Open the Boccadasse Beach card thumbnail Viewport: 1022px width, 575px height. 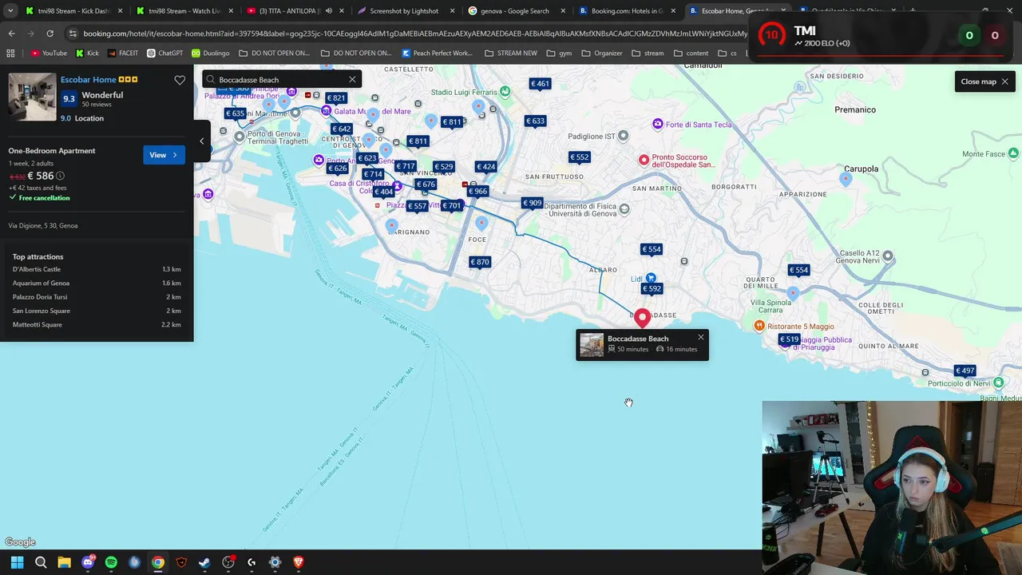[x=592, y=345]
